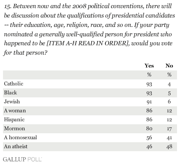Click the 46 Yes value for atheist

149,146
